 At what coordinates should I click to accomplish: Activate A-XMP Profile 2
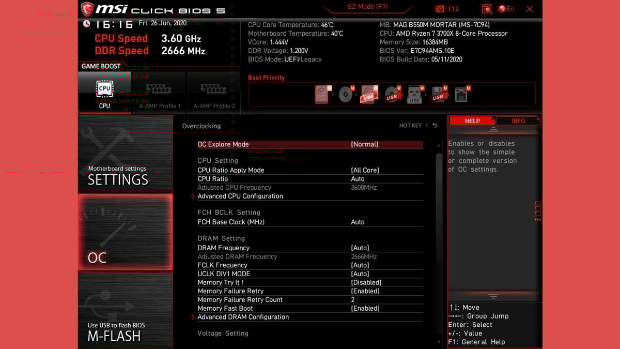click(214, 93)
